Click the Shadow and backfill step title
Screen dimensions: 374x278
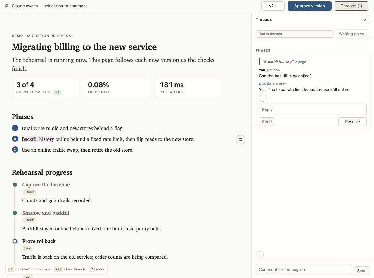[x=46, y=213]
